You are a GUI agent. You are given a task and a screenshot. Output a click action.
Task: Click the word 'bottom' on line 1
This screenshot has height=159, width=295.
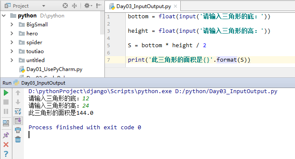click(138, 17)
